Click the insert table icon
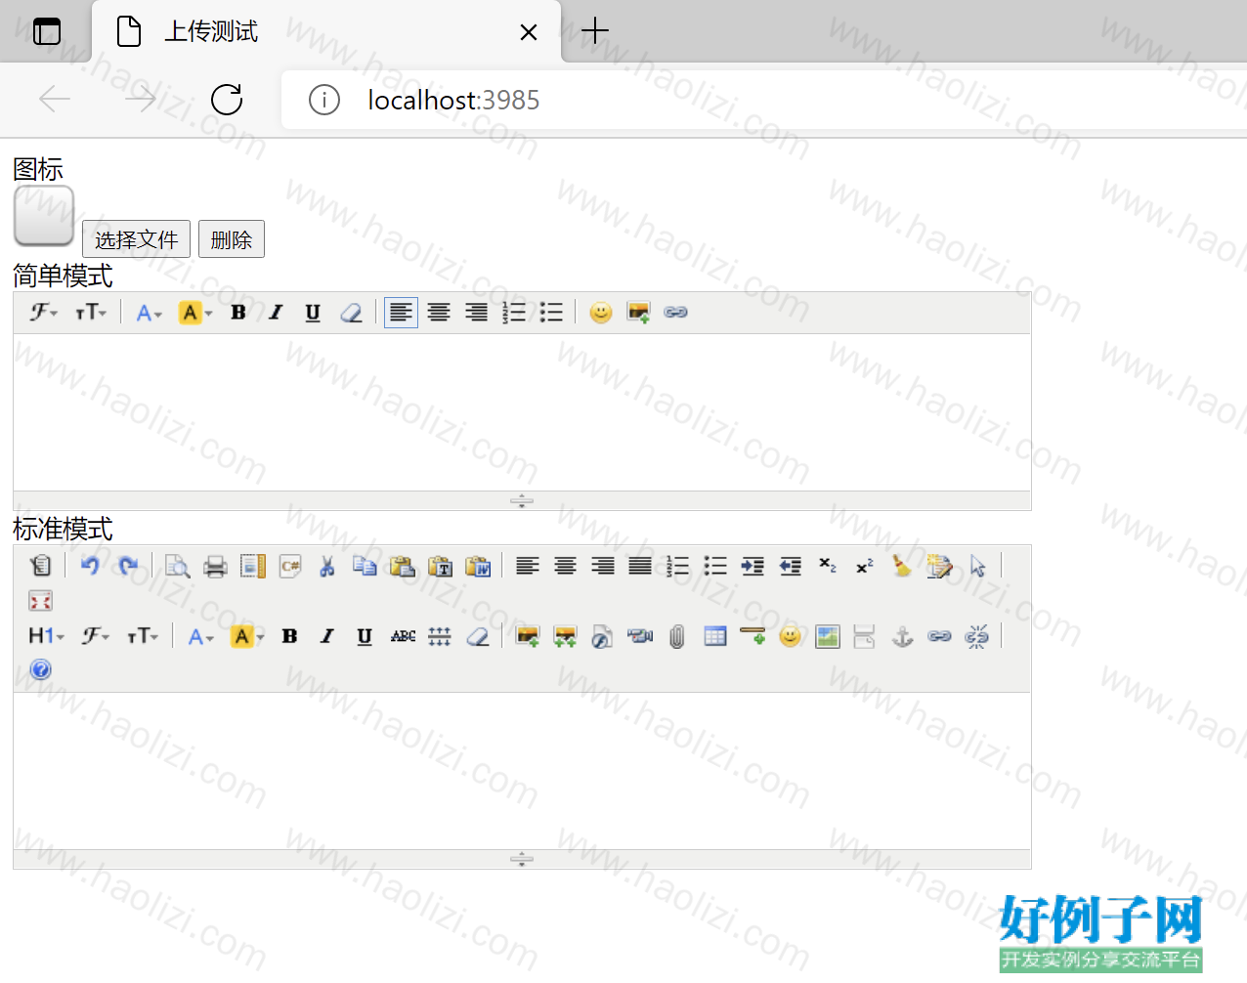The image size is (1247, 983). click(715, 636)
